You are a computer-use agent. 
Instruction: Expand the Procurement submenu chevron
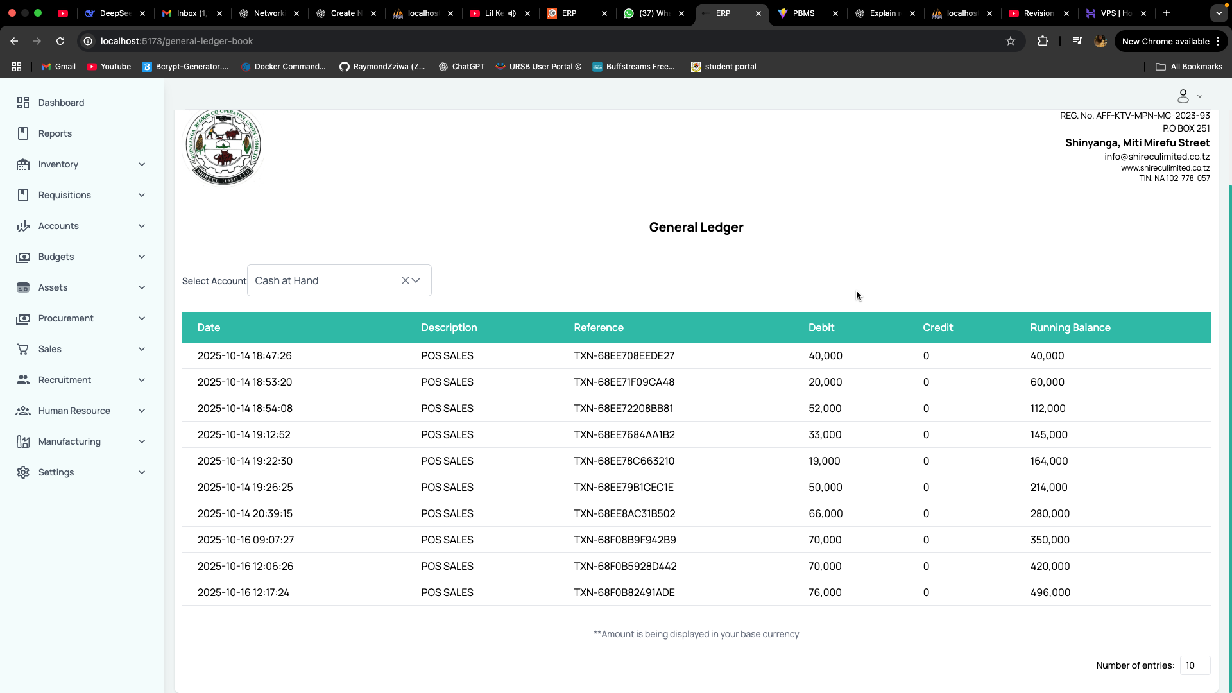pyautogui.click(x=142, y=318)
